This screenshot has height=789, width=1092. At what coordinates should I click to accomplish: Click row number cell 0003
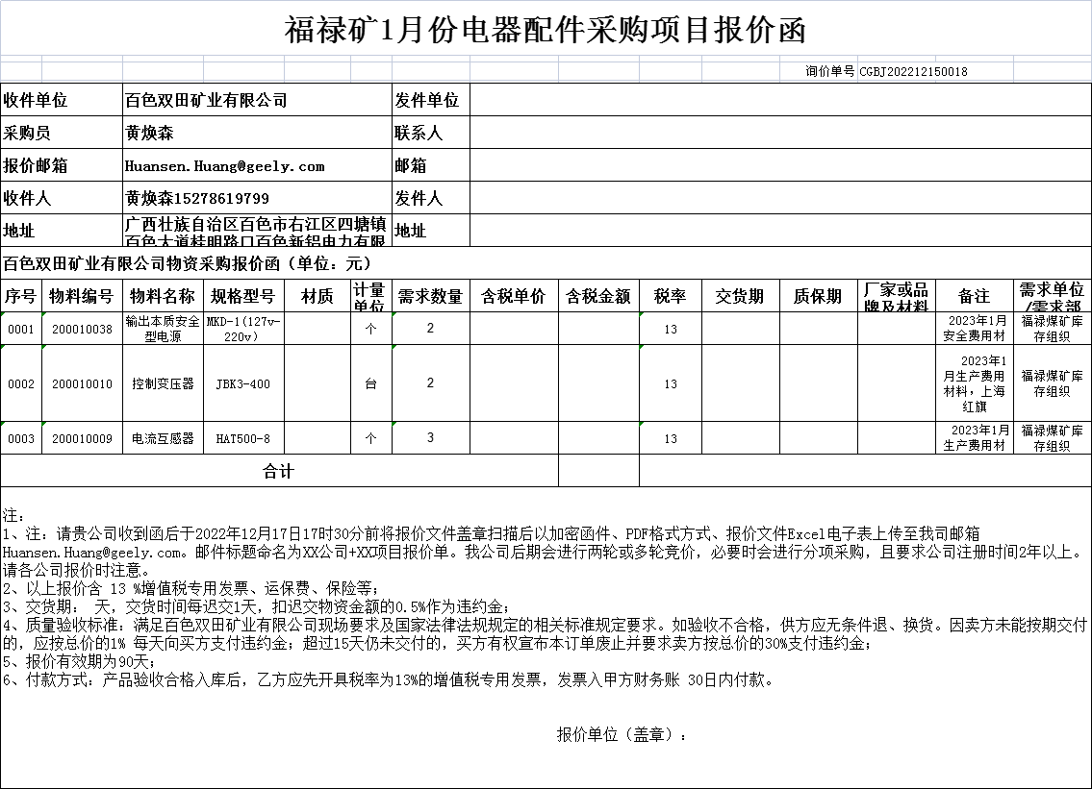21,439
